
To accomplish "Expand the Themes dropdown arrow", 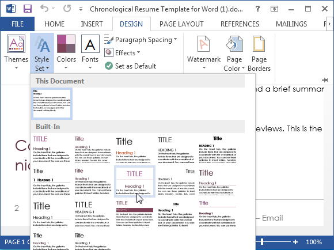I will pyautogui.click(x=16, y=68).
